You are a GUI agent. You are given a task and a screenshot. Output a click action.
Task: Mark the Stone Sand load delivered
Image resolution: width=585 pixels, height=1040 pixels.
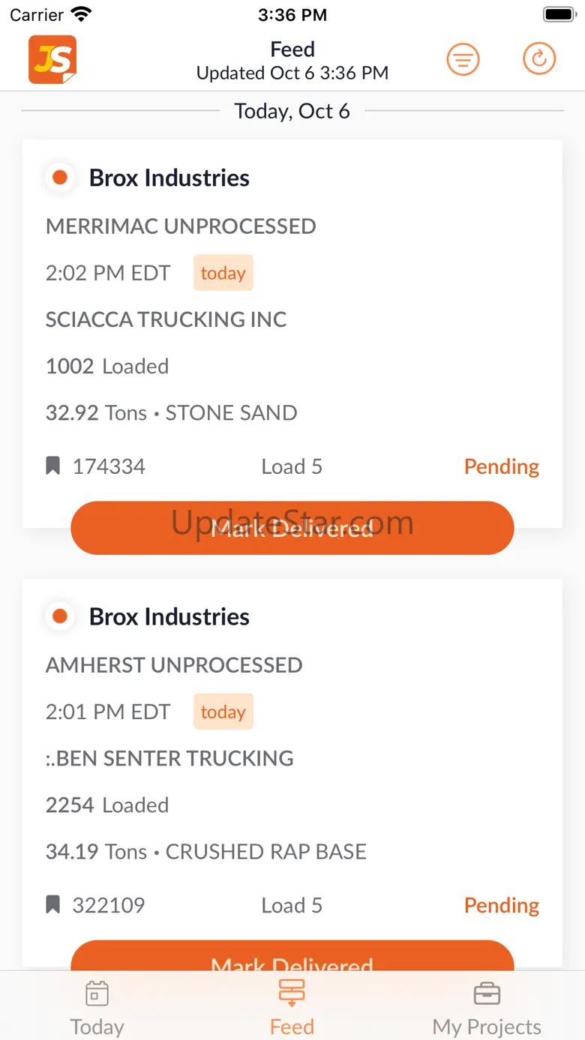click(292, 528)
